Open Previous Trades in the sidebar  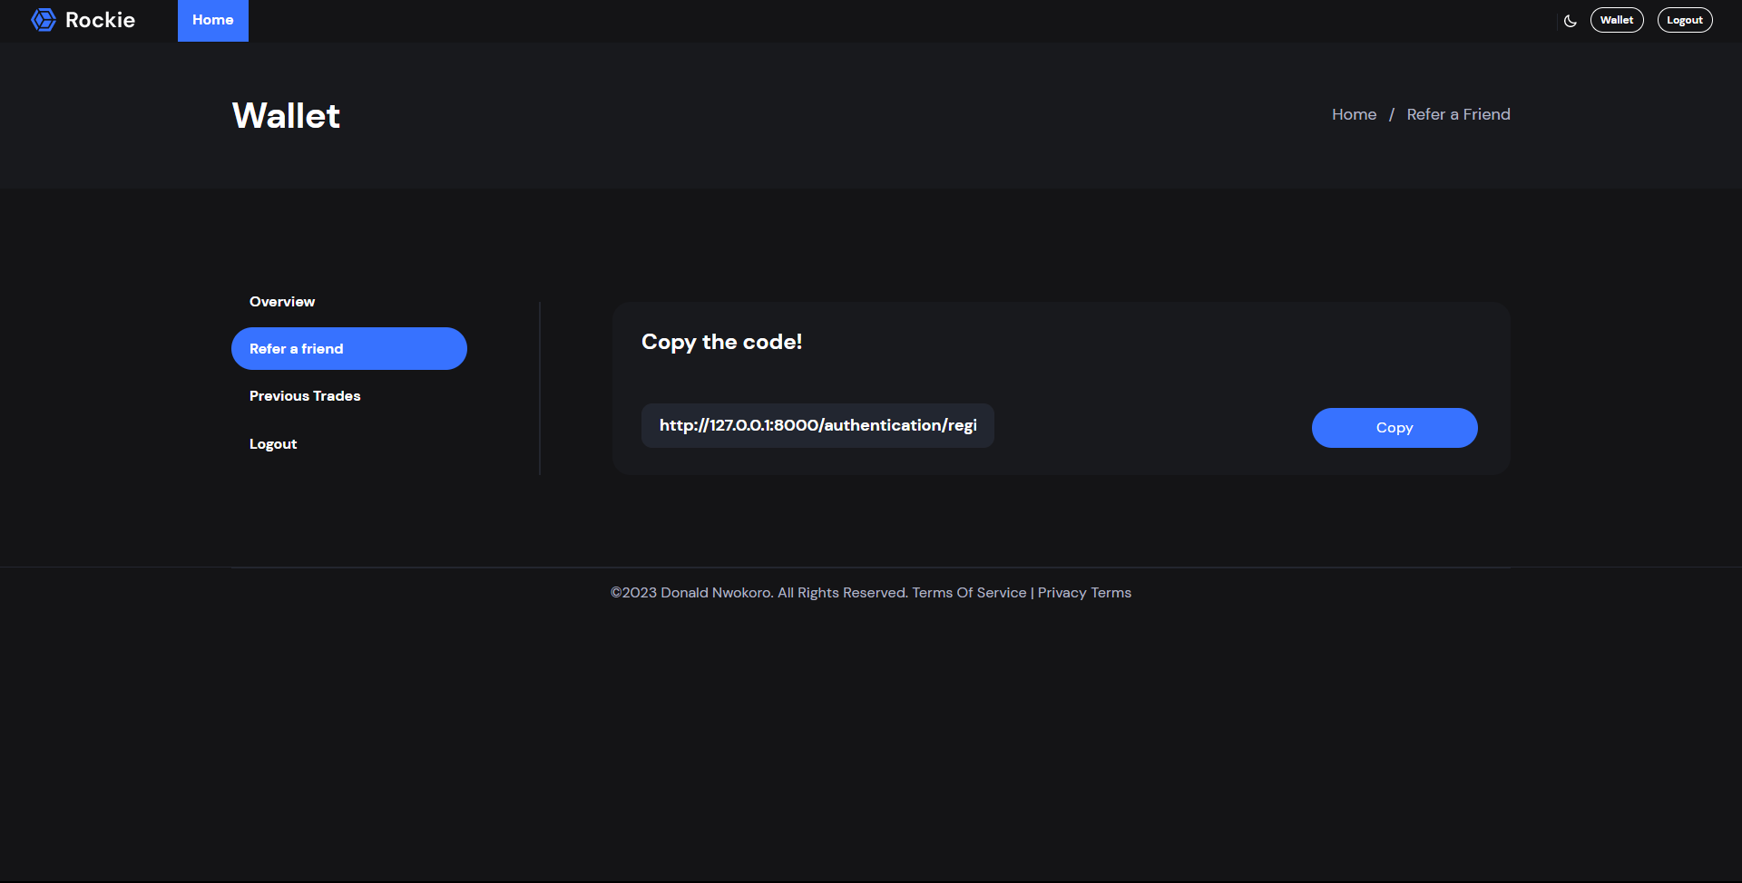pos(305,396)
